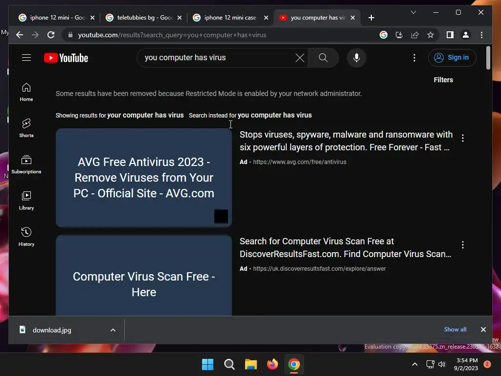
Task: Open Library in the sidebar
Action: click(26, 200)
